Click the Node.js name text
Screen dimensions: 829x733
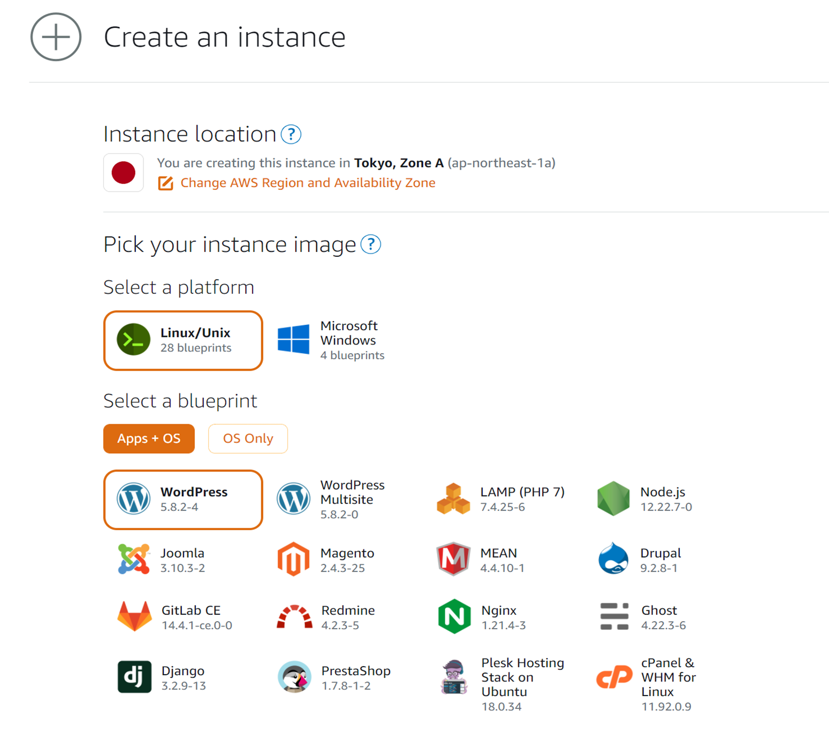click(663, 492)
